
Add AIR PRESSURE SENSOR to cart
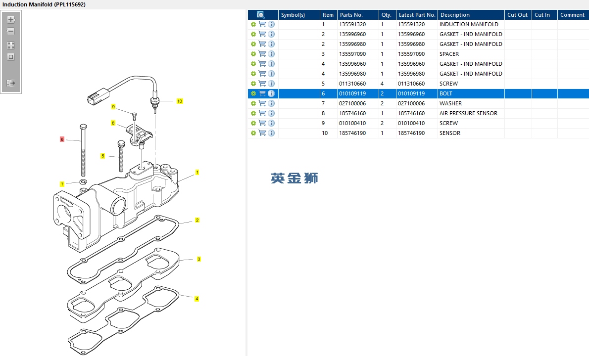[x=262, y=113]
